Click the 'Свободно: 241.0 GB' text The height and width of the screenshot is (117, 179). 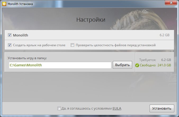tap(155, 65)
